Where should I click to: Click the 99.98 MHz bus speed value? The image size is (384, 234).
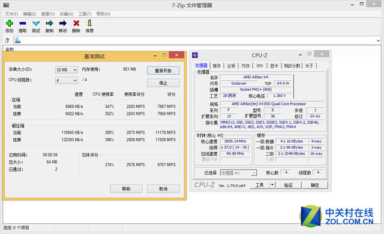(x=235, y=154)
